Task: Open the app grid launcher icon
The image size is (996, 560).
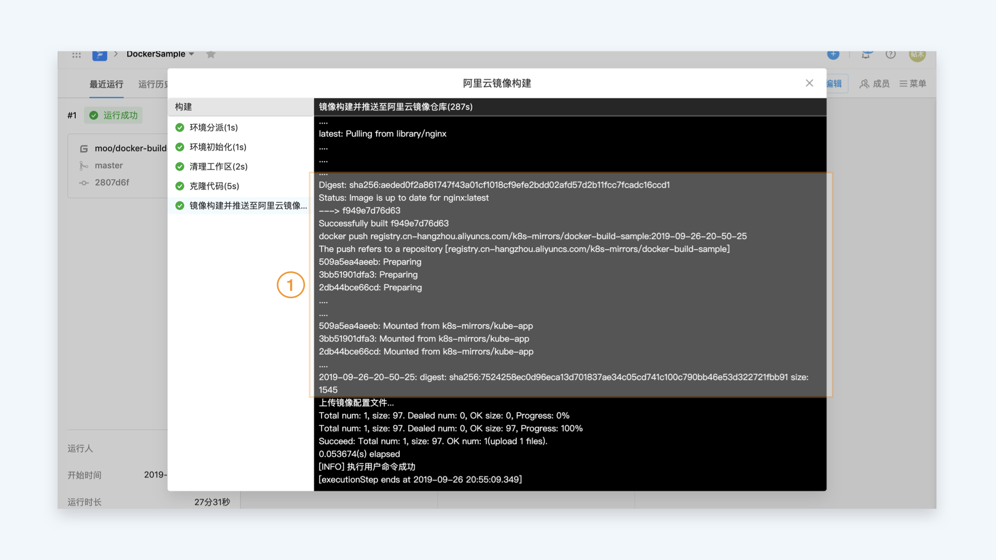Action: click(76, 54)
